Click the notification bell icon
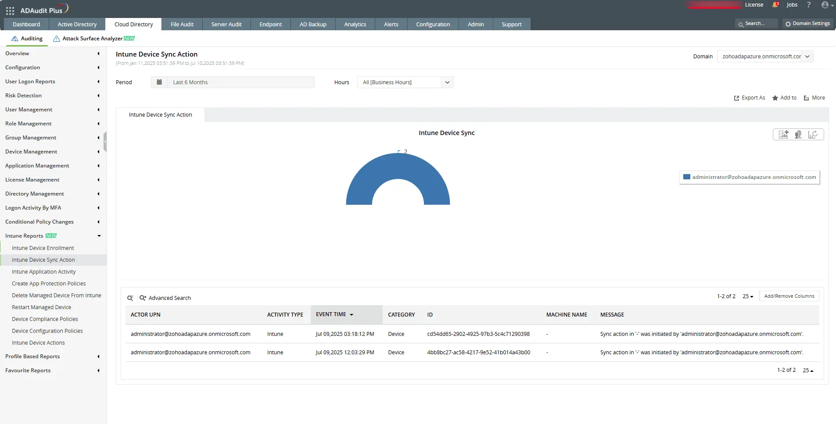 tap(775, 5)
